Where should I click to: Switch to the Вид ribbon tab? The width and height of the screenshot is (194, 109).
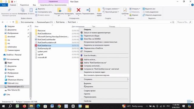pyautogui.click(x=34, y=5)
